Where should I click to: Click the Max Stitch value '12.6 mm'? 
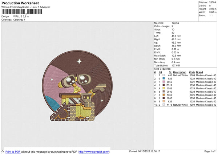tap(176, 56)
